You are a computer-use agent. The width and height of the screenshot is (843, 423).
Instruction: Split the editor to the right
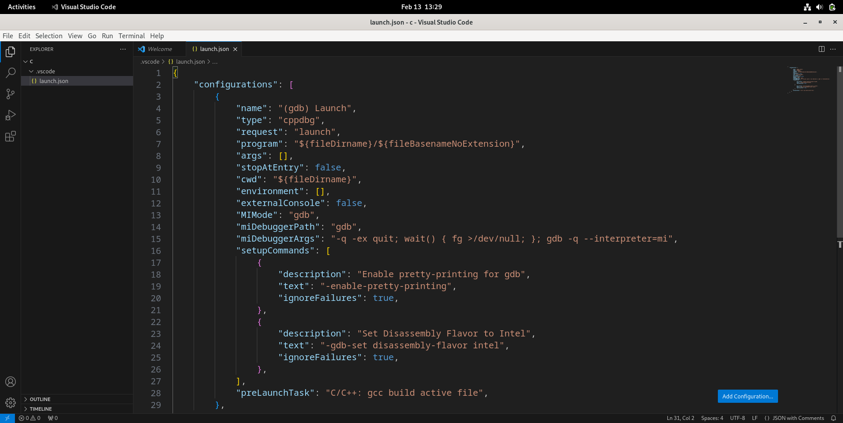821,49
